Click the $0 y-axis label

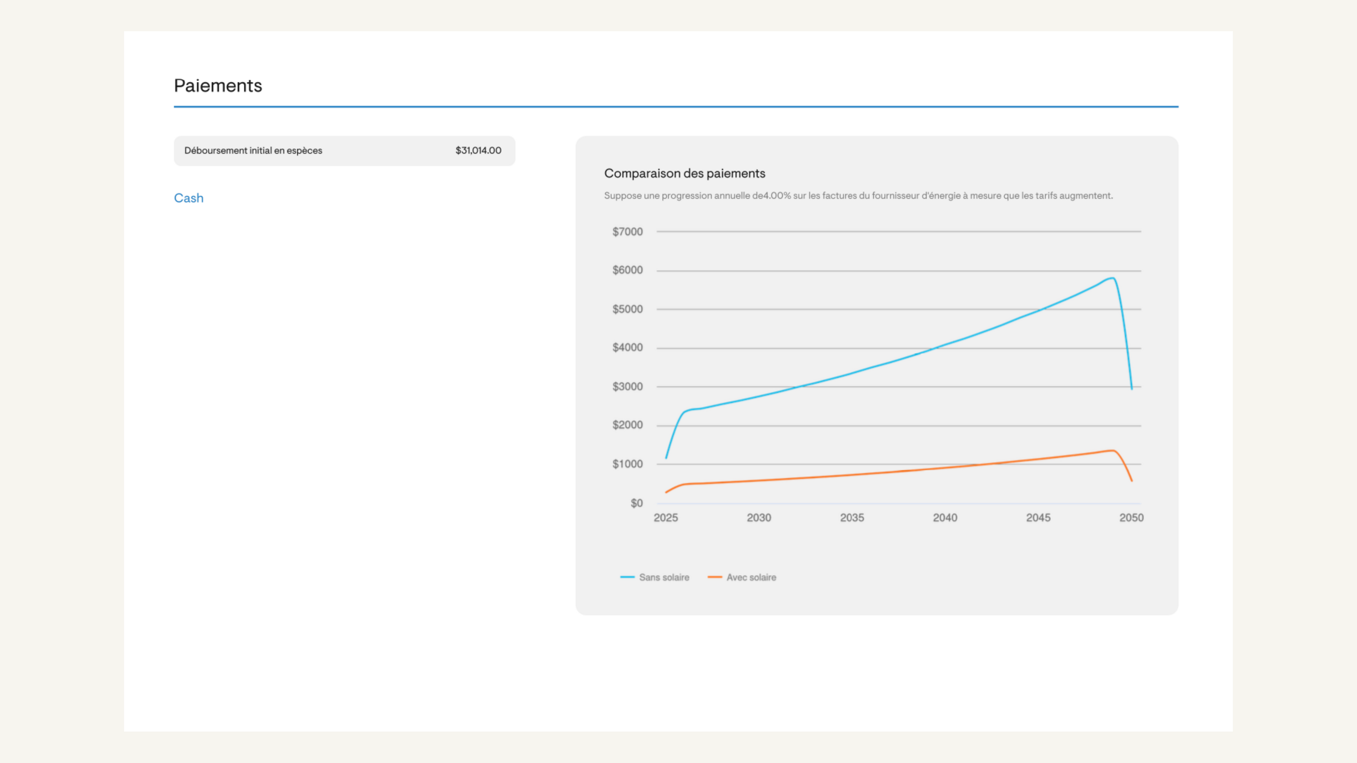(x=637, y=503)
